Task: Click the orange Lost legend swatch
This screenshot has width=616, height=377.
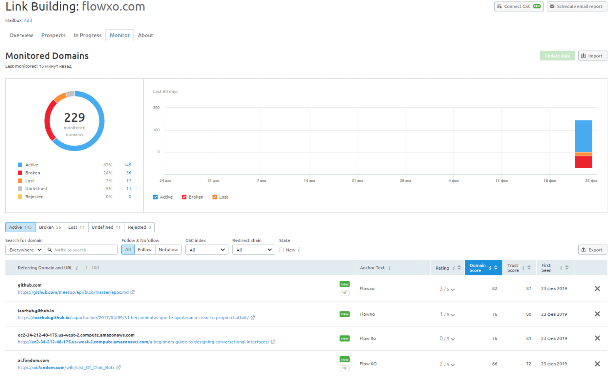Action: [20, 181]
